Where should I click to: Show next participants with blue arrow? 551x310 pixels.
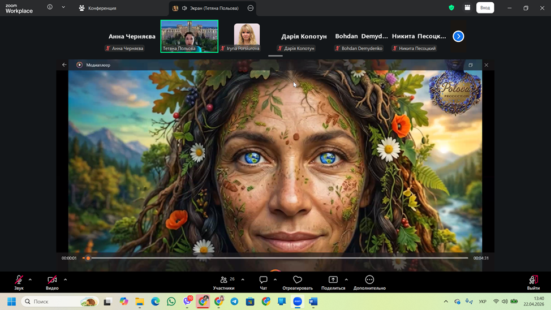[x=458, y=36]
